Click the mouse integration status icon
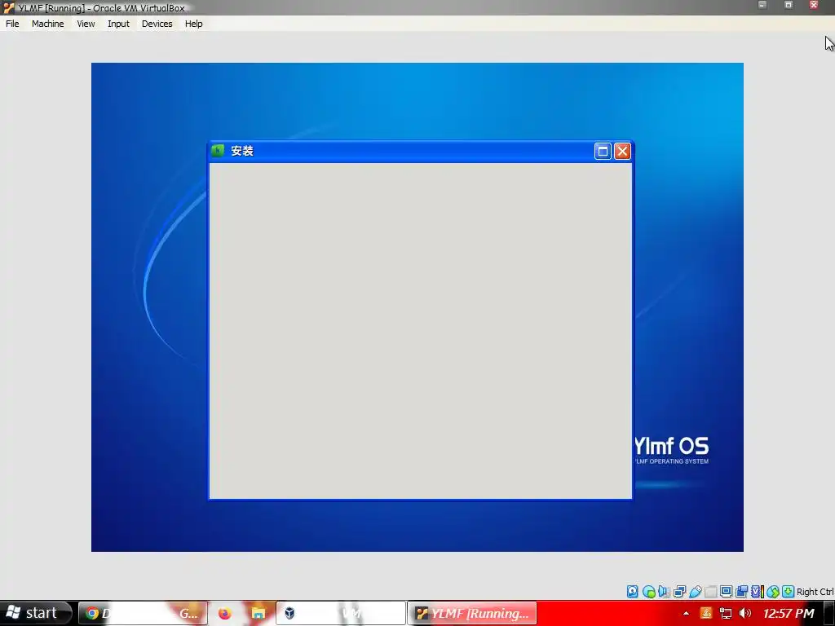This screenshot has height=626, width=835. (773, 592)
